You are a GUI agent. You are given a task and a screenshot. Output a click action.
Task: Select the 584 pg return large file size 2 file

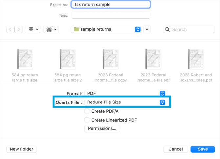click(68, 59)
